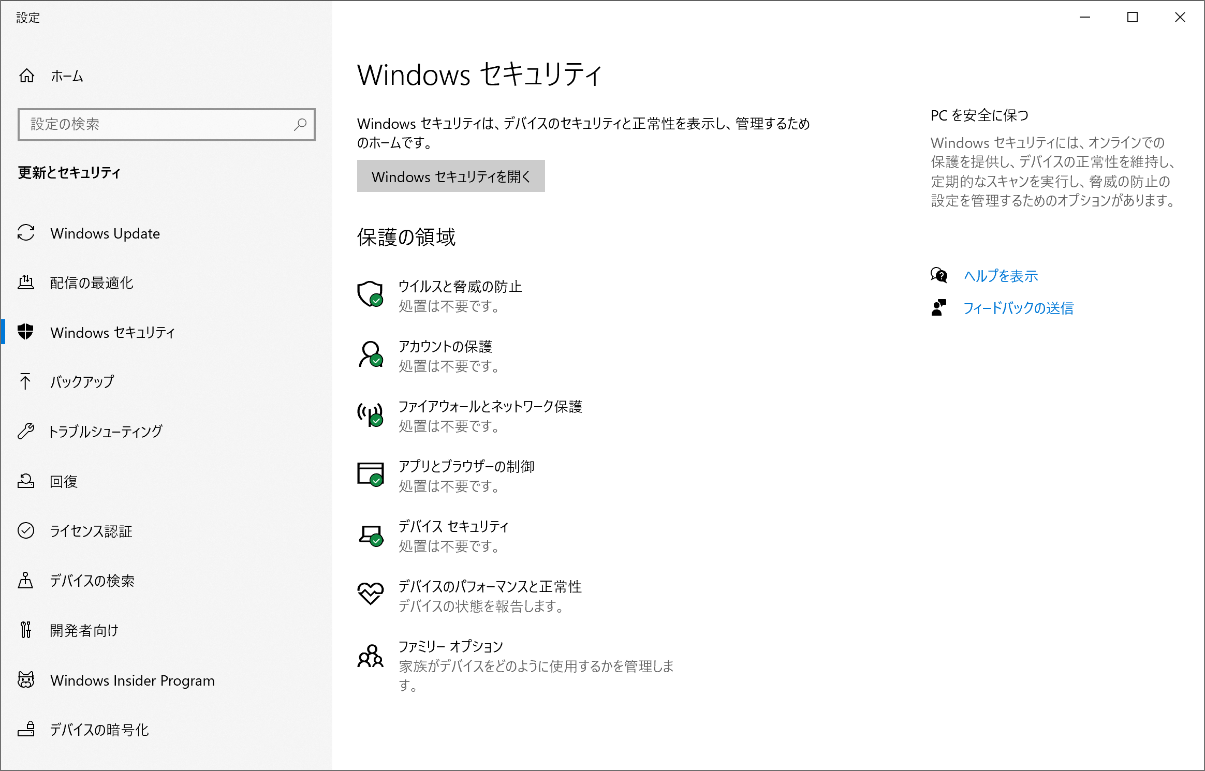The height and width of the screenshot is (771, 1205).
Task: Click the 回復 recovery icon
Action: click(x=26, y=481)
